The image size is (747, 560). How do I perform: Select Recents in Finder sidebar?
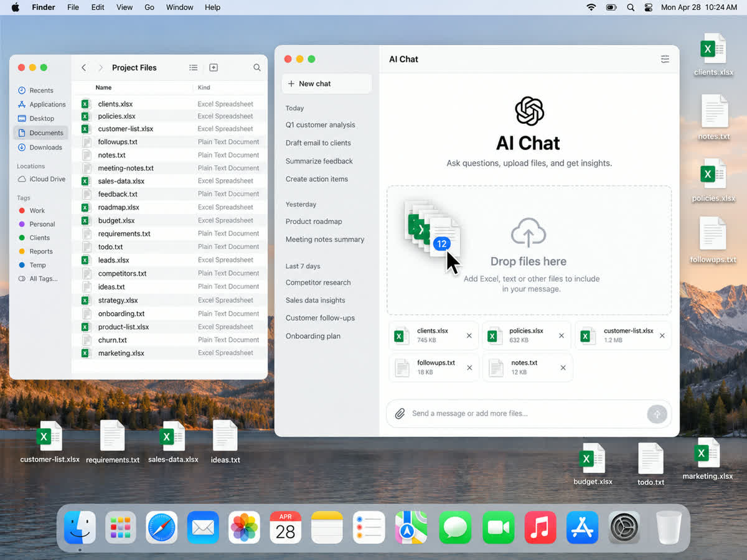point(42,90)
